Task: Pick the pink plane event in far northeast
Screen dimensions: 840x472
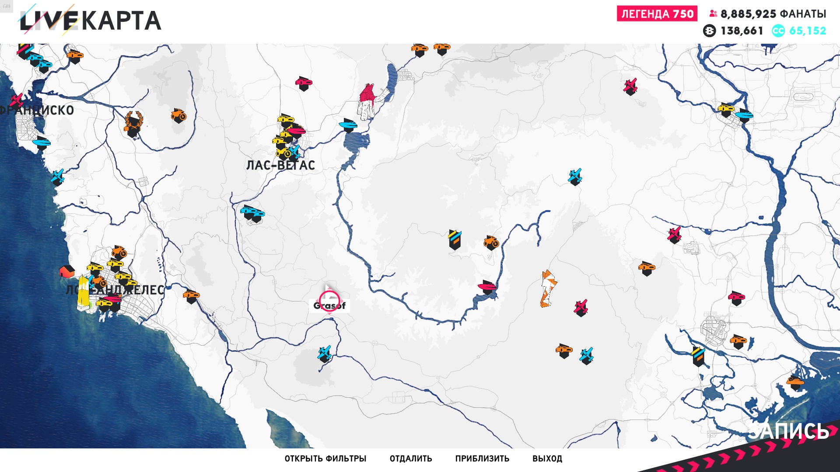Action: click(x=630, y=87)
